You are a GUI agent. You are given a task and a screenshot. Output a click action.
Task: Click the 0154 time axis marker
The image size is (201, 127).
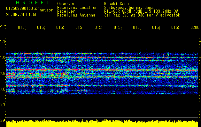click(x=79, y=28)
